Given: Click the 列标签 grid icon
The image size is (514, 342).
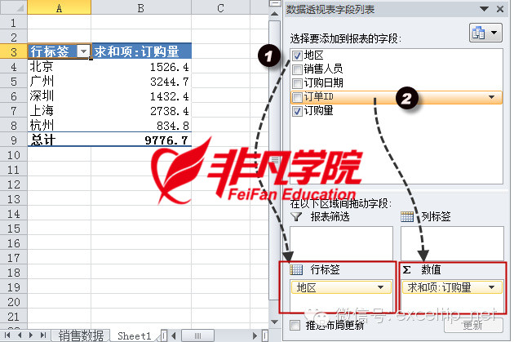Looking at the screenshot, I should [407, 216].
